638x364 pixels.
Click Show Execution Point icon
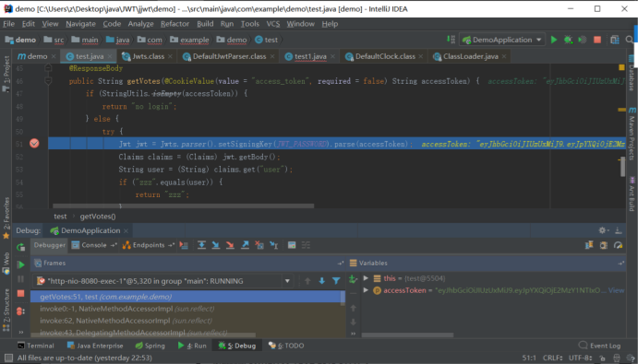click(184, 245)
